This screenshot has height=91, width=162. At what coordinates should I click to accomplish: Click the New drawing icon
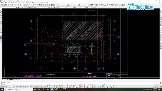pyautogui.click(x=2, y=5)
